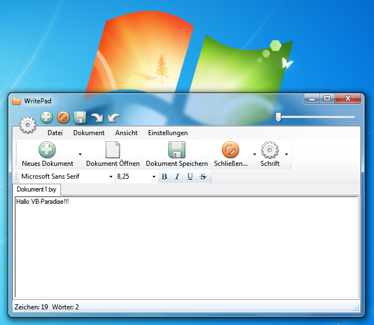Open the font size 8,25 dropdown

(154, 176)
